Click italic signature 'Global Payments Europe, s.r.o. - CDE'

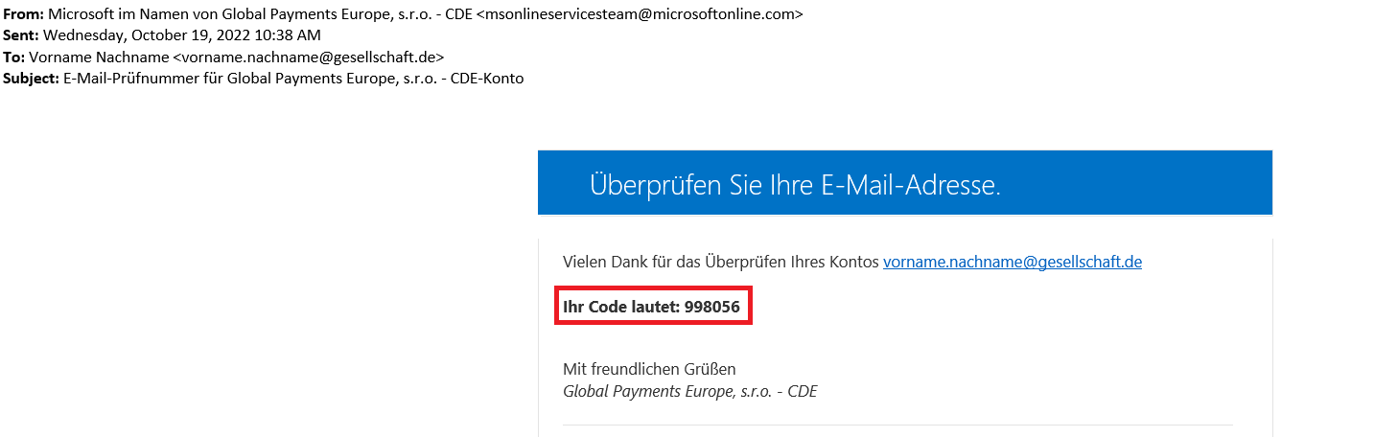coord(689,391)
